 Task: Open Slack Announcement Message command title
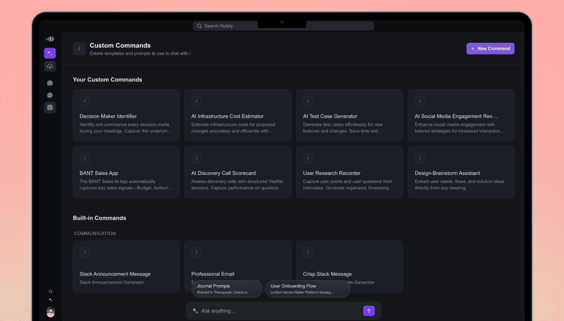pyautogui.click(x=115, y=274)
